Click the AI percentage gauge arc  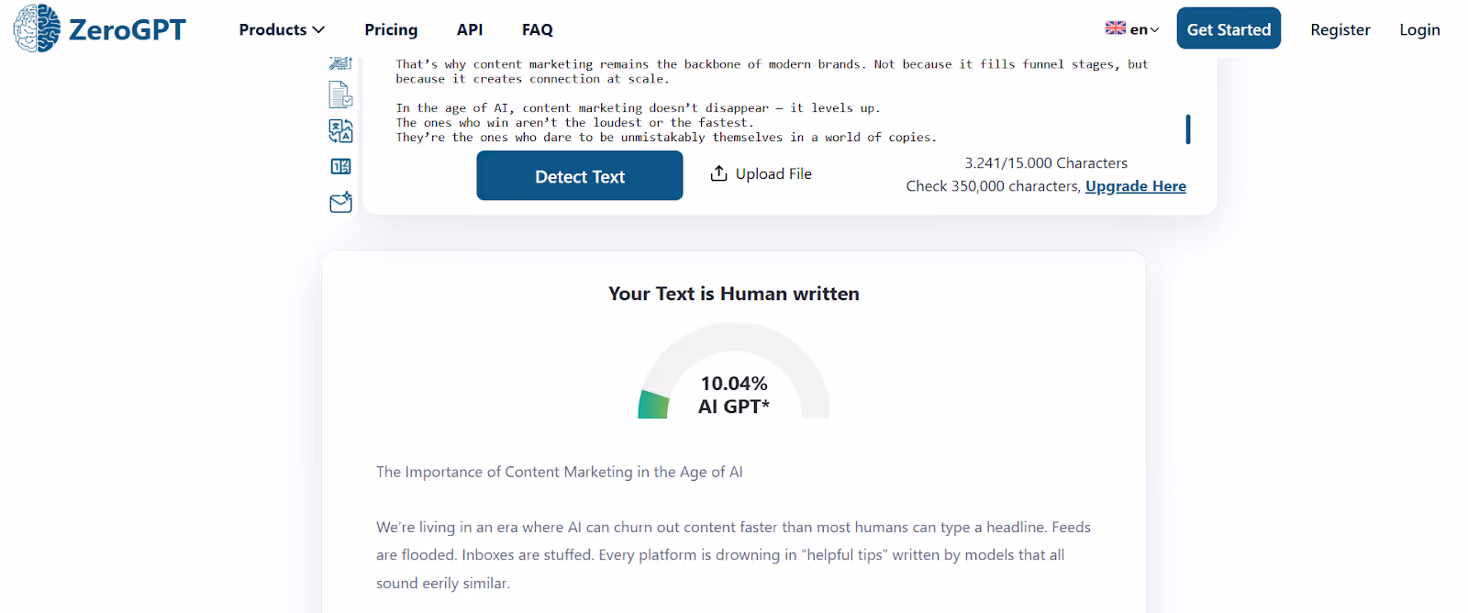(x=734, y=371)
